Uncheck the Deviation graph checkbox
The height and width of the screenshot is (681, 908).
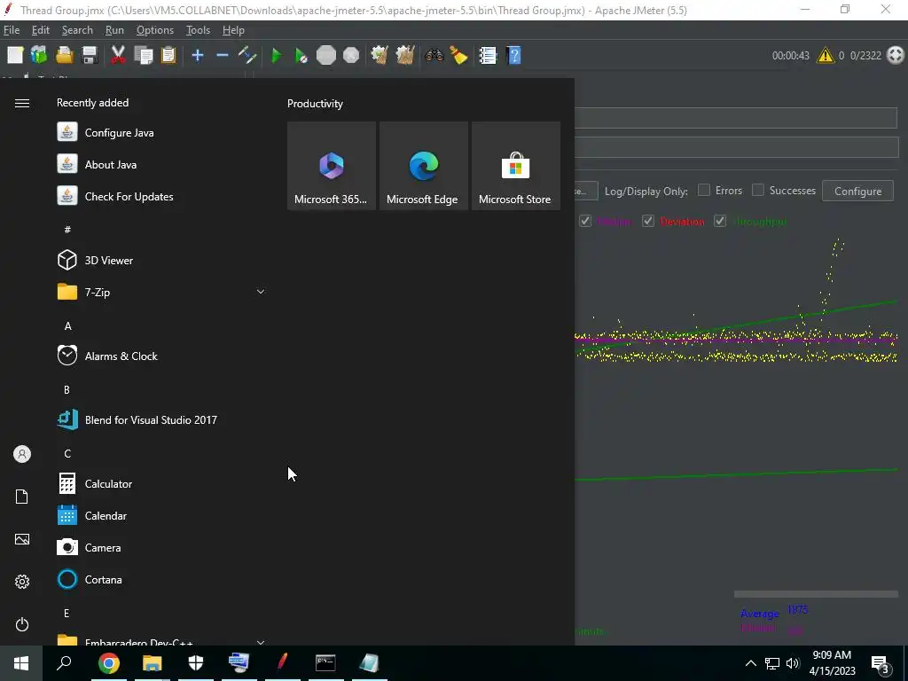(x=648, y=221)
